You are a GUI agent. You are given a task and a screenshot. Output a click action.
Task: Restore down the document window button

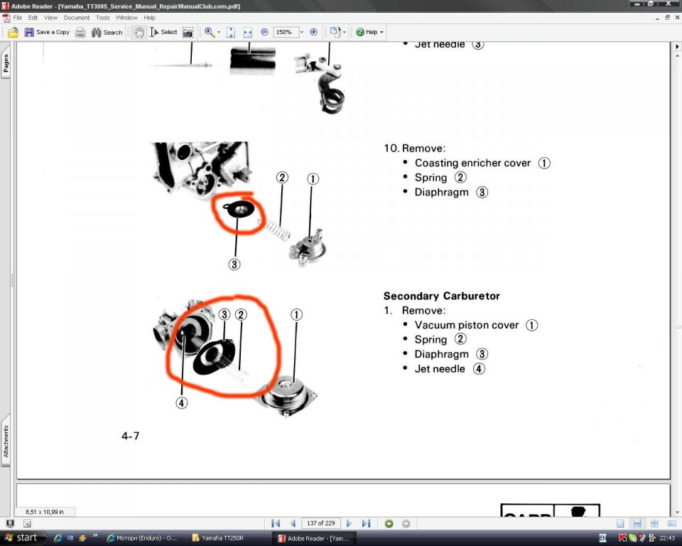click(667, 17)
